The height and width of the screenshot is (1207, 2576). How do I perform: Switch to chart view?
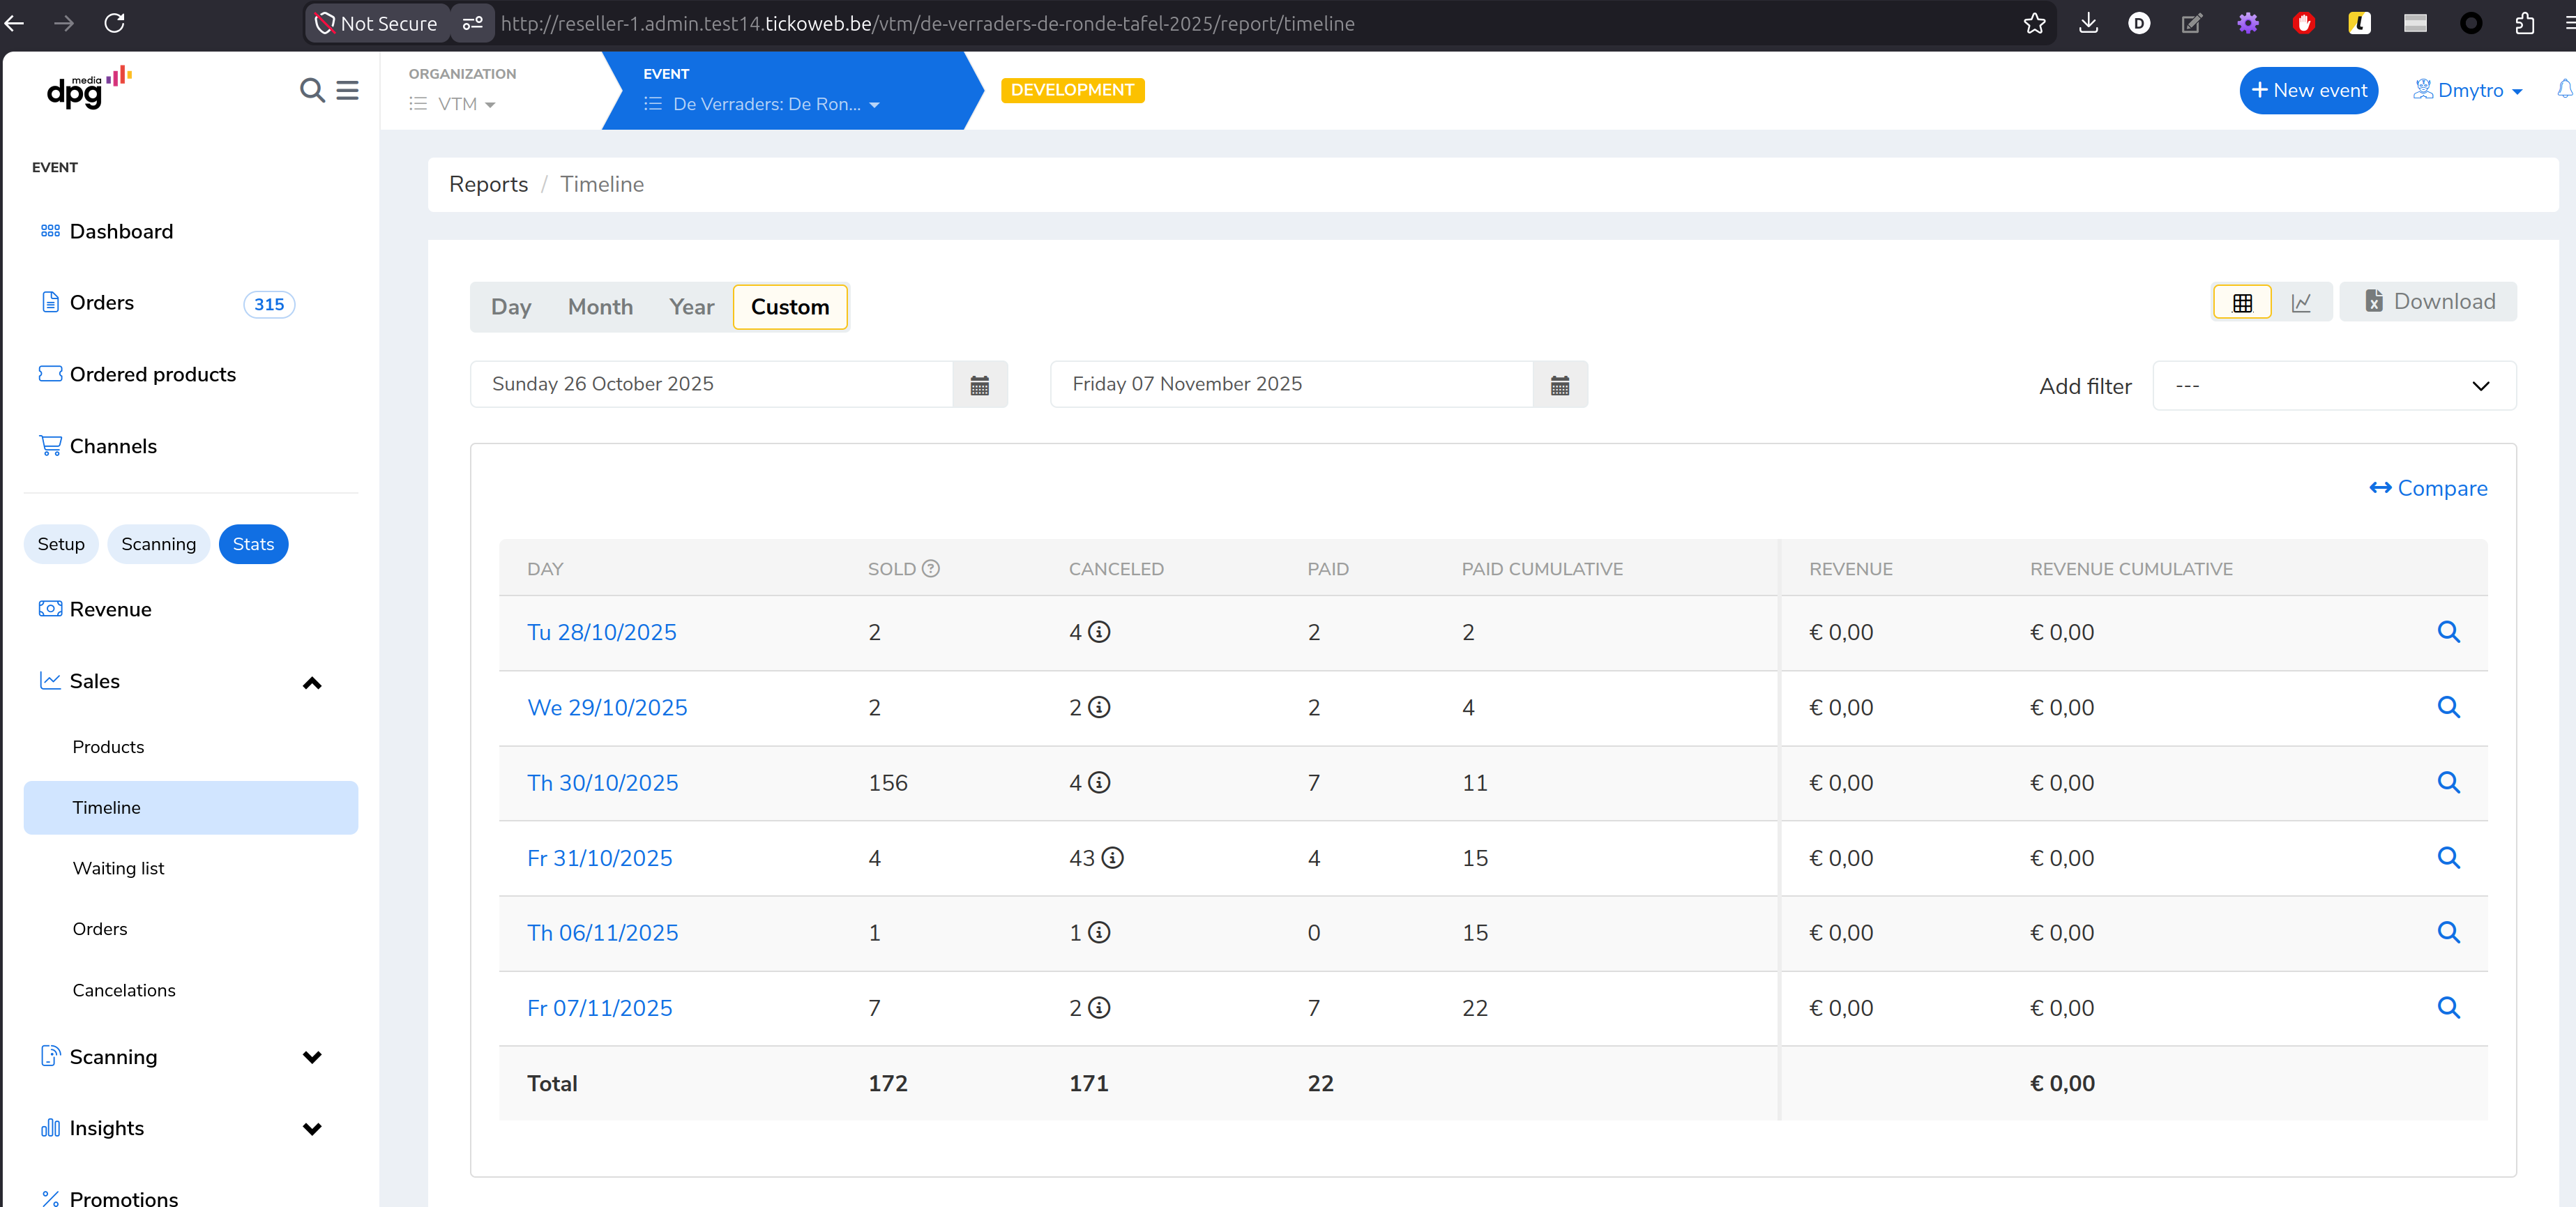point(2301,302)
